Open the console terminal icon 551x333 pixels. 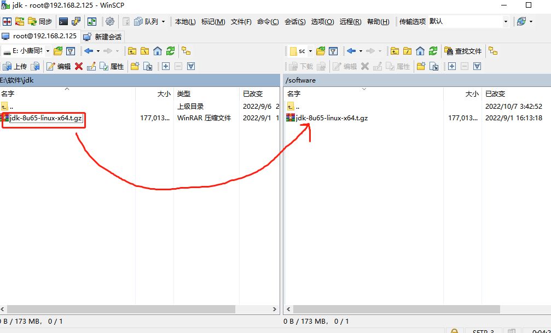(x=63, y=22)
